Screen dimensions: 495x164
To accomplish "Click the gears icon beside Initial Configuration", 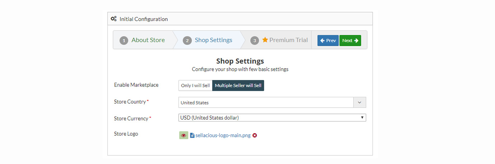I will click(x=113, y=19).
